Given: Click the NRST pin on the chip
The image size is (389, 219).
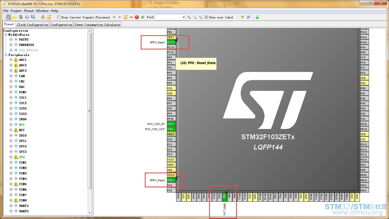Looking at the screenshot, I should point(172,134).
